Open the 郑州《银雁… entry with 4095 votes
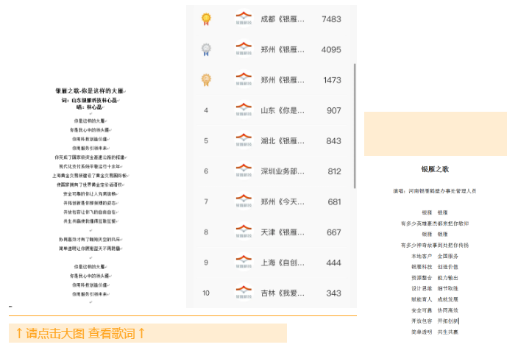Screen dimensions: 518x350 [x=283, y=49]
